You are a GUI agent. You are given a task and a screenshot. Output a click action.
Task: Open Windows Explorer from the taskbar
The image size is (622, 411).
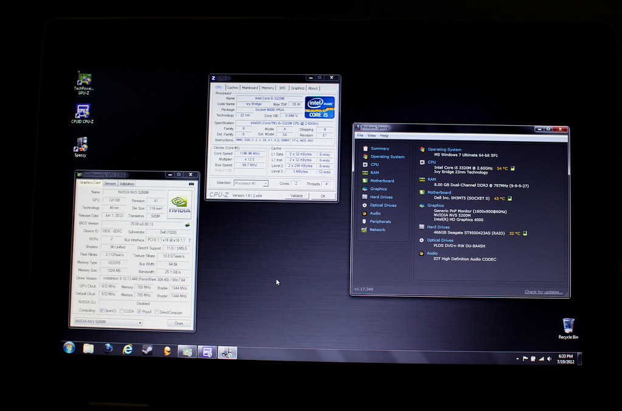(x=88, y=348)
